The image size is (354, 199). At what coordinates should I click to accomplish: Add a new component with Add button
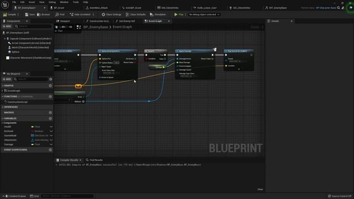(x=7, y=27)
